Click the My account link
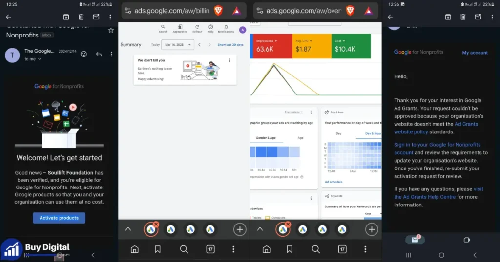The width and height of the screenshot is (500, 262). [475, 53]
